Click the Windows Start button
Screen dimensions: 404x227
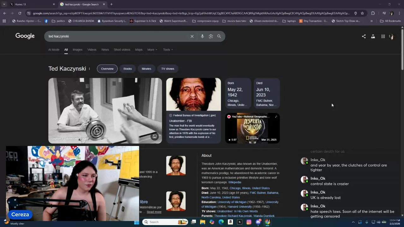[x=137, y=222]
